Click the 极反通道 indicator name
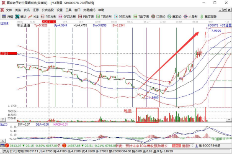 click(23, 25)
